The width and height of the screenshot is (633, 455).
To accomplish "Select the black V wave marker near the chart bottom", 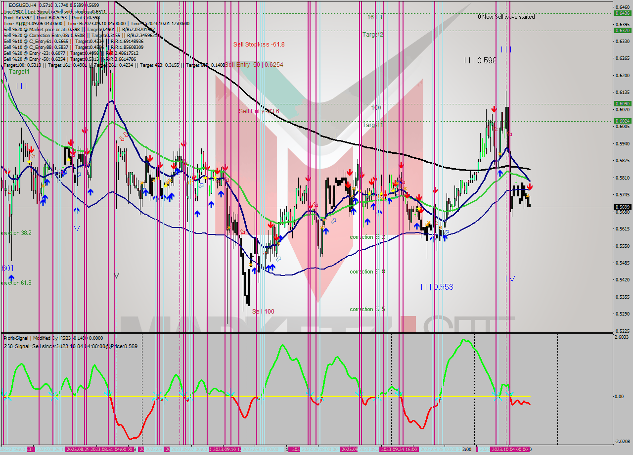I will click(x=116, y=275).
